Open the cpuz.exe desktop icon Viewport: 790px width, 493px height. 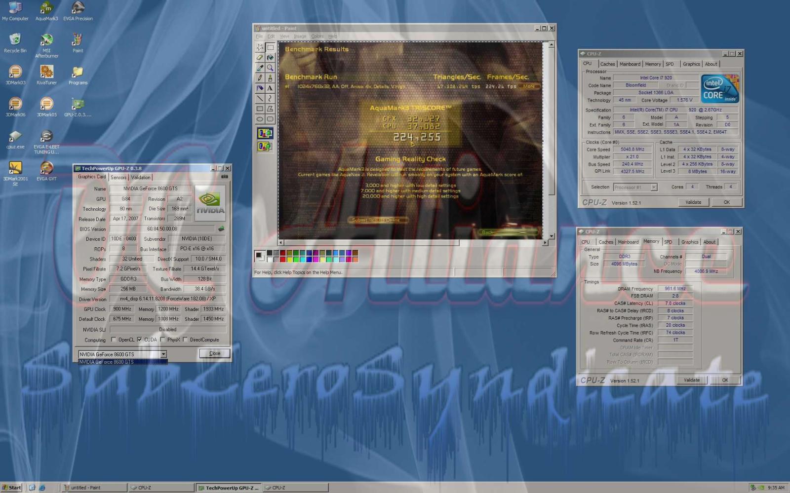(x=15, y=139)
